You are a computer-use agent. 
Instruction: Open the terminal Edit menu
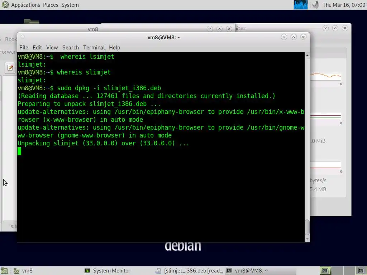tap(37, 48)
